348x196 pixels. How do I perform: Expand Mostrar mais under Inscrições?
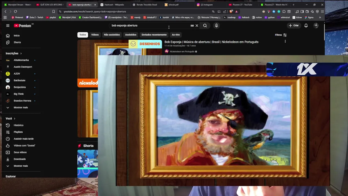click(x=21, y=108)
